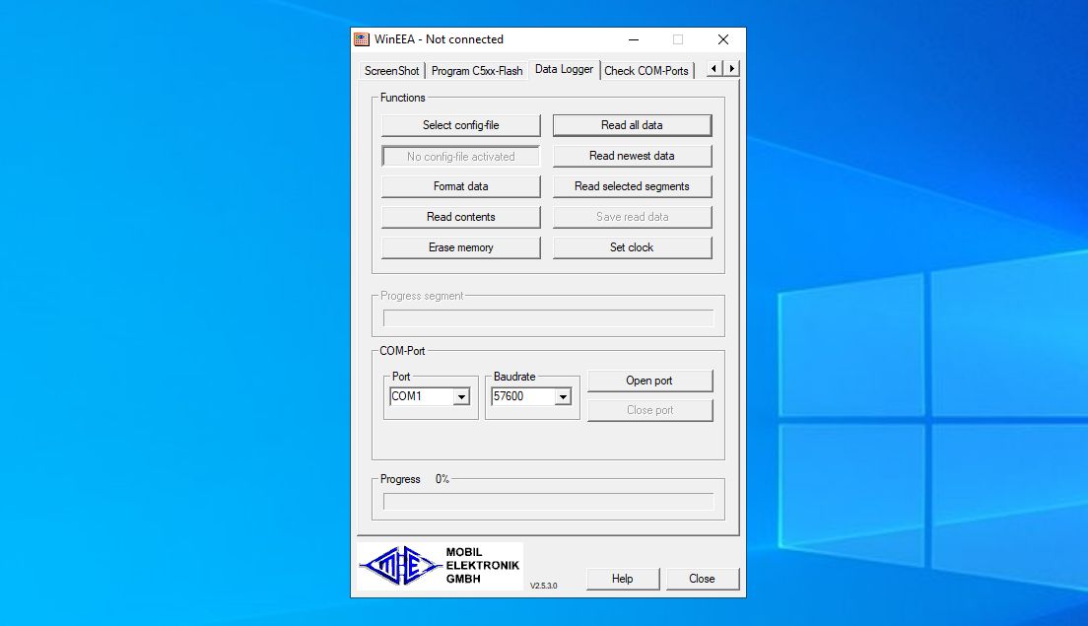The width and height of the screenshot is (1088, 626).
Task: Click Read selected segments
Action: 632,186
